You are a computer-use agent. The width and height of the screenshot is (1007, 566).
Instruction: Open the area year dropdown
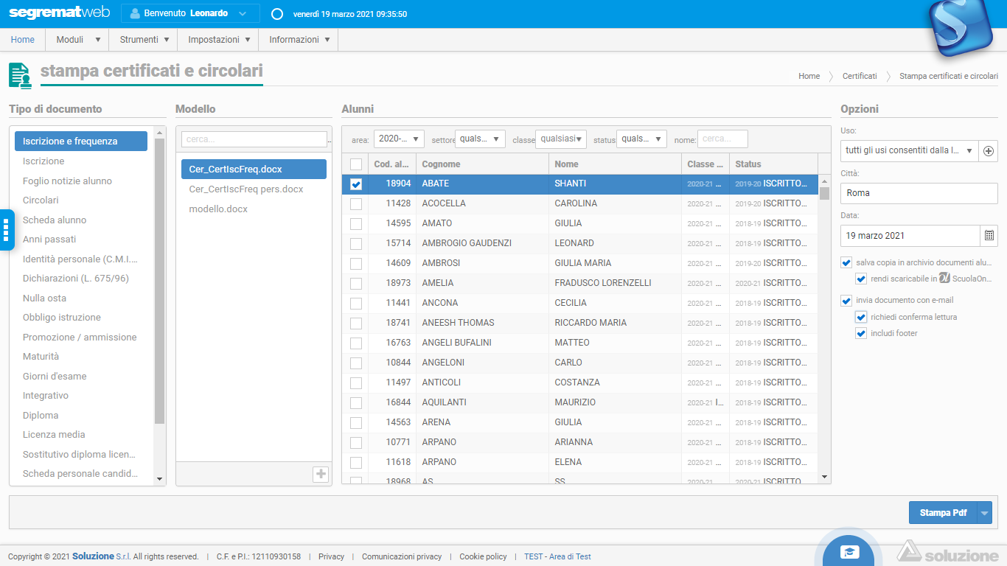pos(399,139)
